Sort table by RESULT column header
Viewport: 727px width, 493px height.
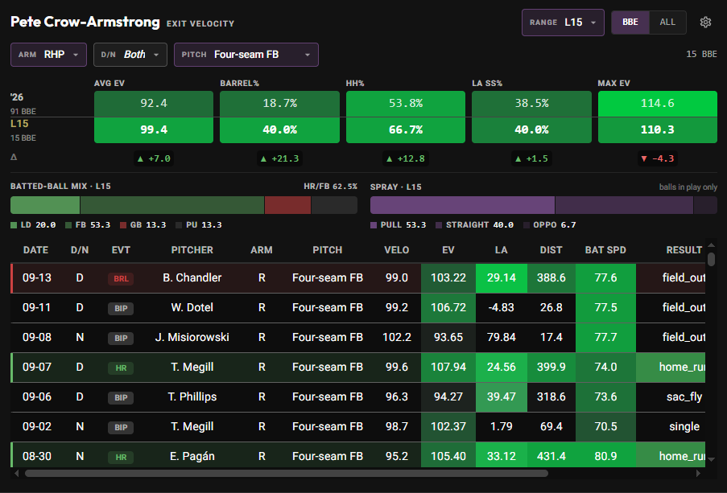tap(684, 250)
